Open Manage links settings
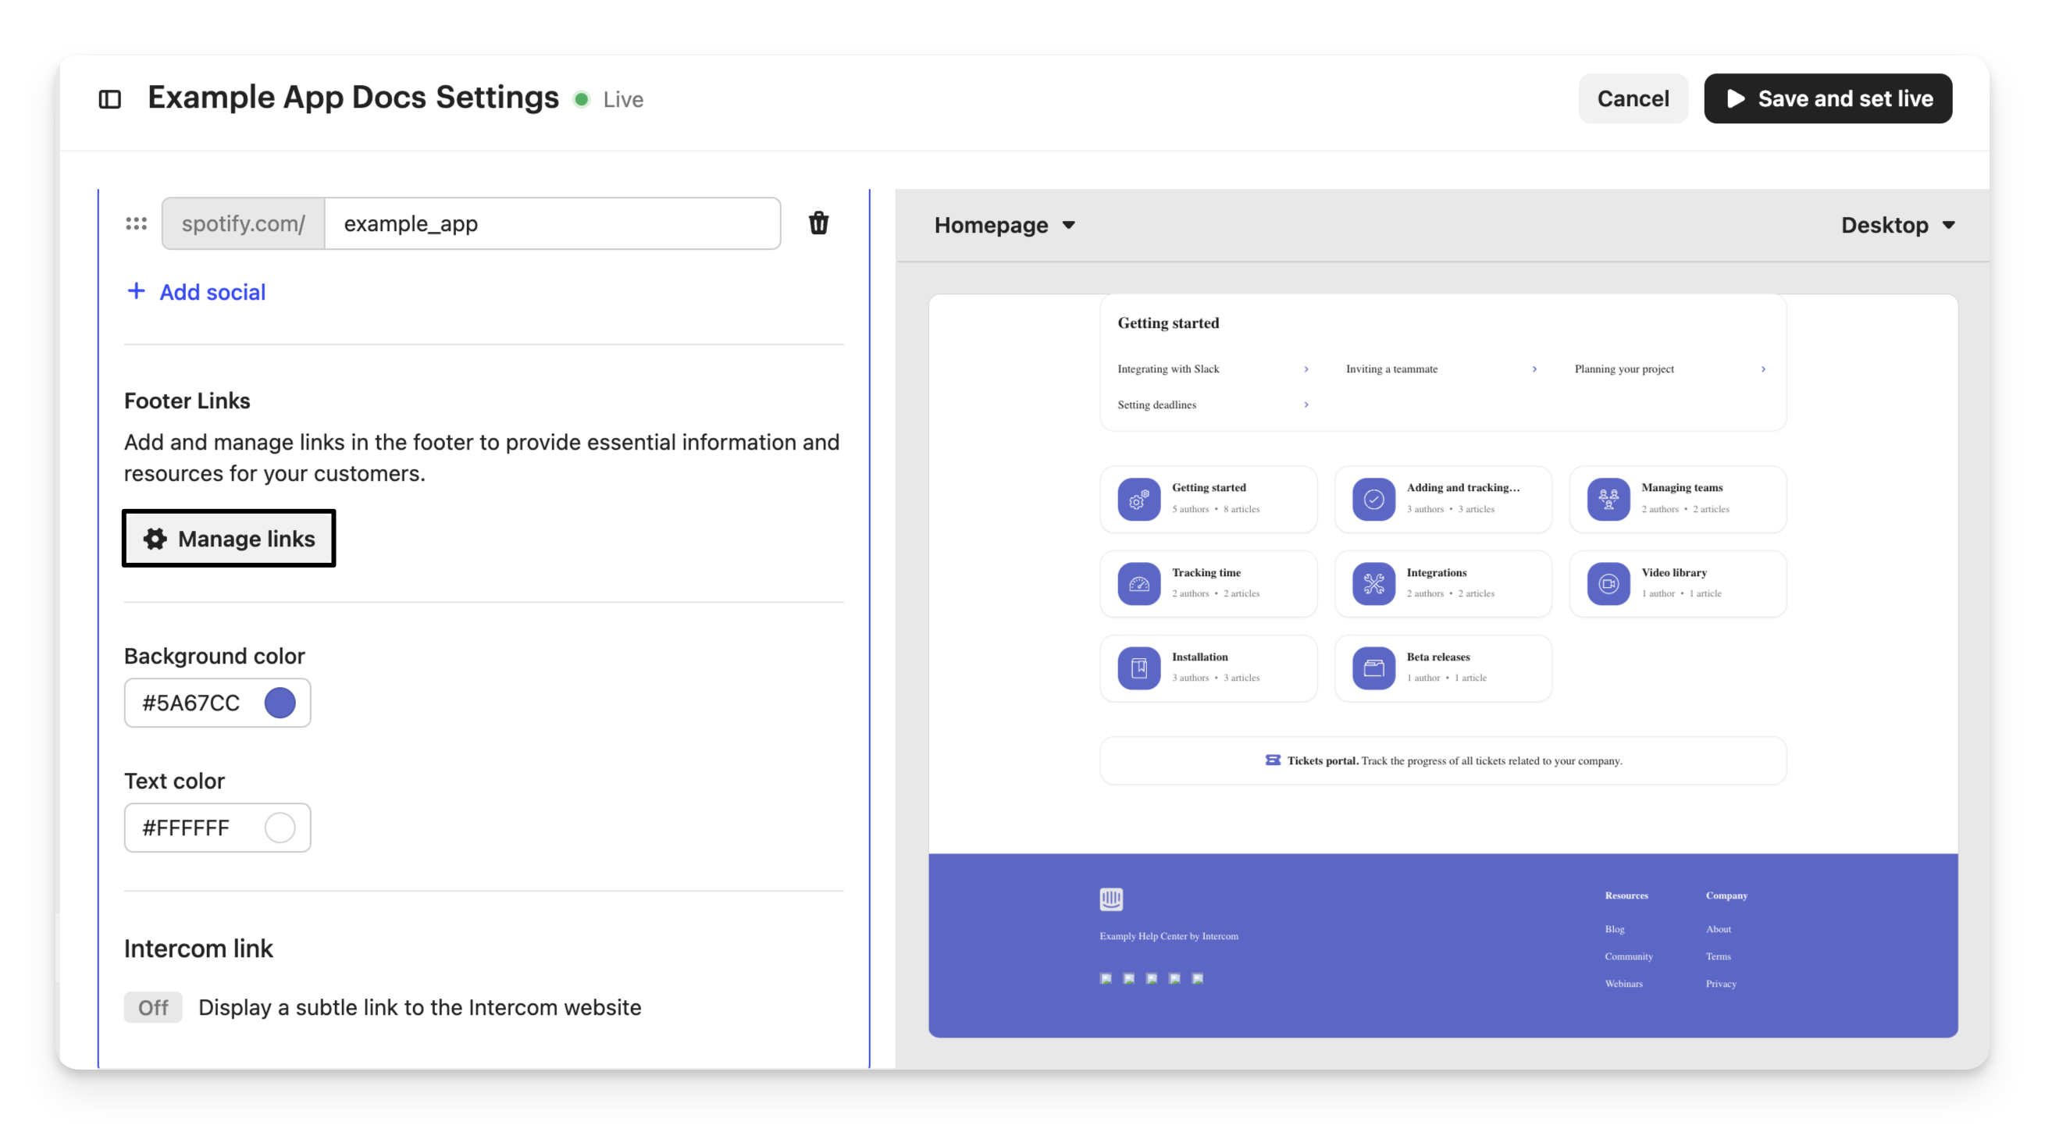 click(229, 538)
